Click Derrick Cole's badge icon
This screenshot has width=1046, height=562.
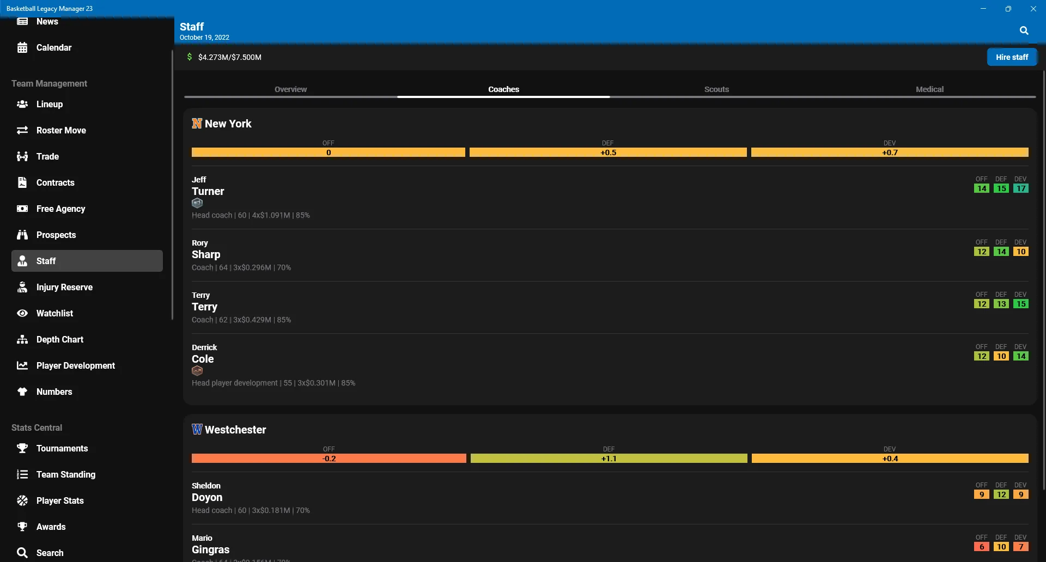coord(197,371)
